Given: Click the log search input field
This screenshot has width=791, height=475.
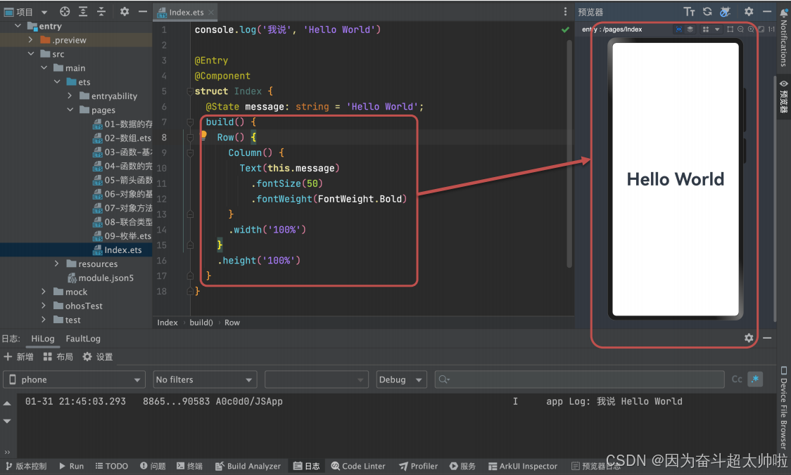Looking at the screenshot, I should [579, 379].
